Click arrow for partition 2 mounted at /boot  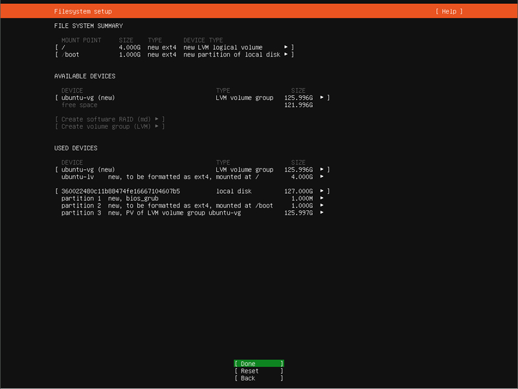322,206
